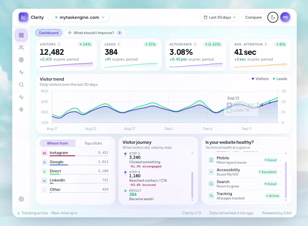The image size is (308, 226).
Task: Click the Clarity logo icon
Action: [23, 17]
